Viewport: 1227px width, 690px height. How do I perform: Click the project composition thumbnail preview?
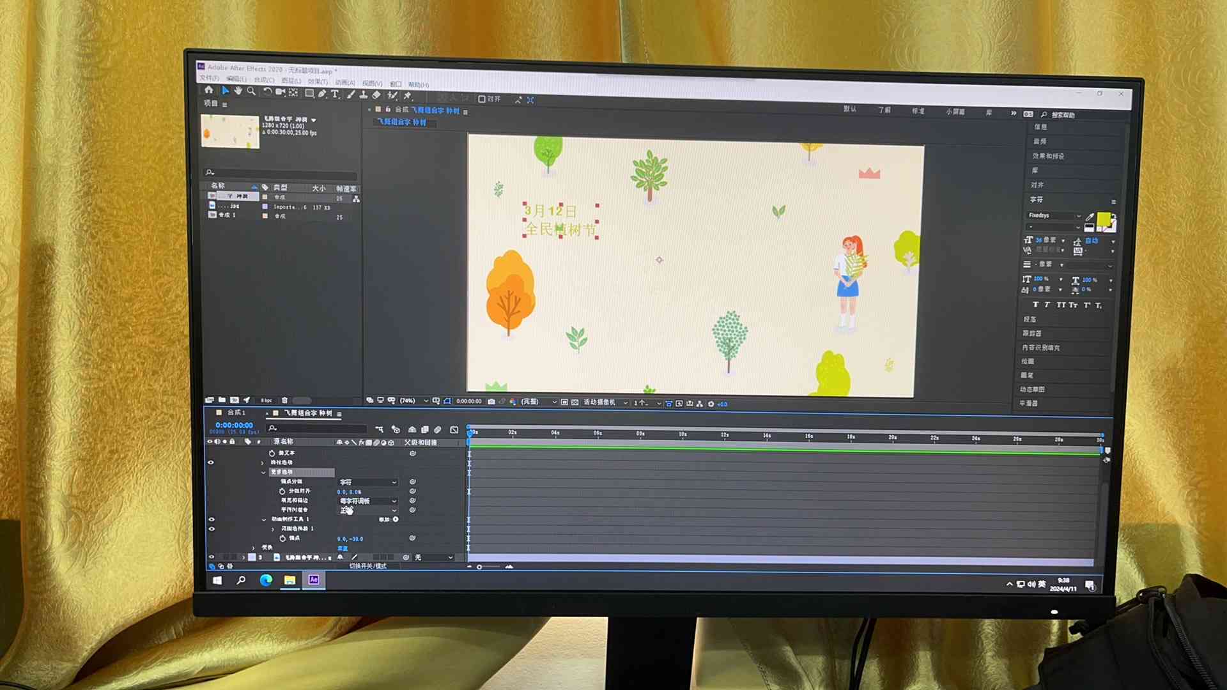click(230, 132)
